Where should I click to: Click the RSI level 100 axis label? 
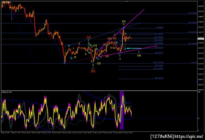pyautogui.click(x=199, y=92)
